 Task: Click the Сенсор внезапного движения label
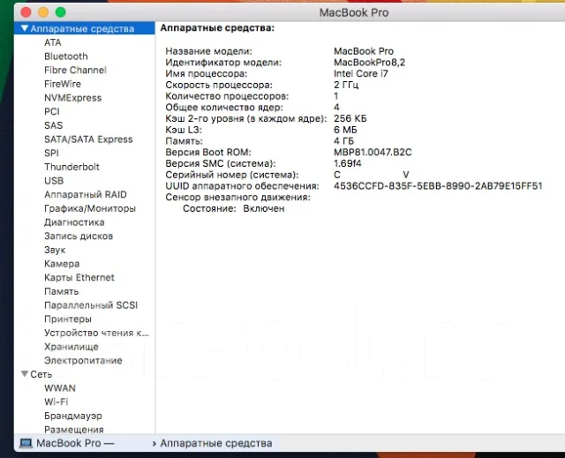pyautogui.click(x=237, y=198)
